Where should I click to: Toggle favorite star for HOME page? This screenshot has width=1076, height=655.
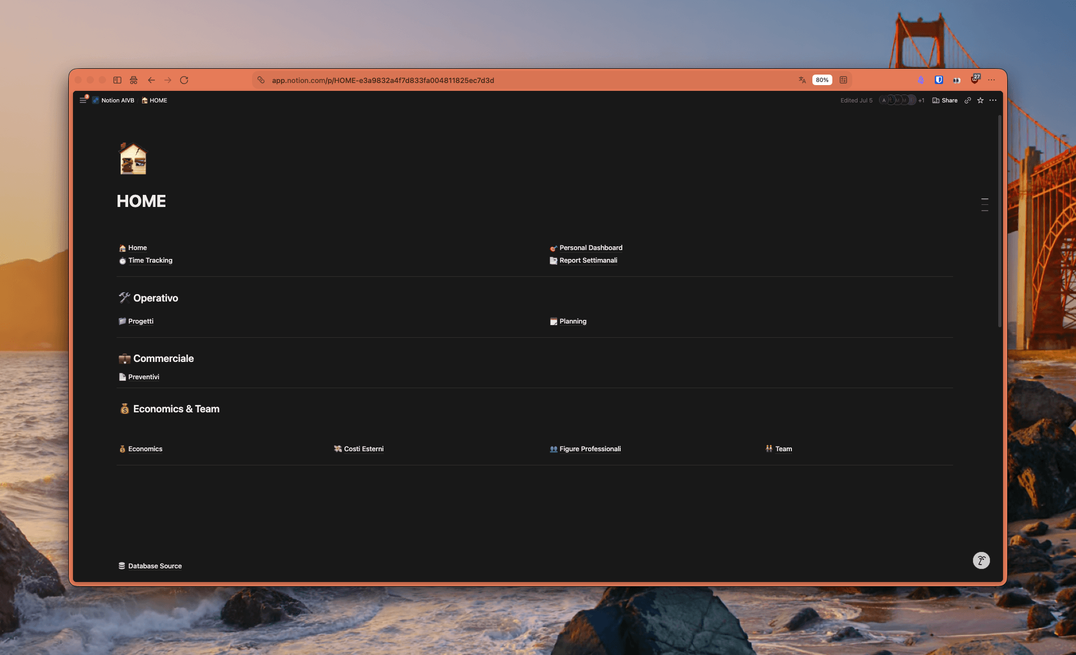click(980, 100)
